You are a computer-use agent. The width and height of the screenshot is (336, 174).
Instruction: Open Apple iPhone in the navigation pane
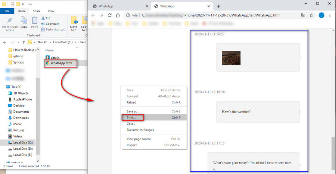point(20,99)
